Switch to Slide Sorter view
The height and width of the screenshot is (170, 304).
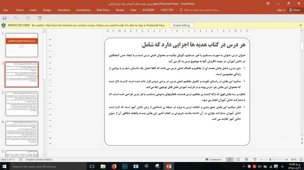coord(237,160)
